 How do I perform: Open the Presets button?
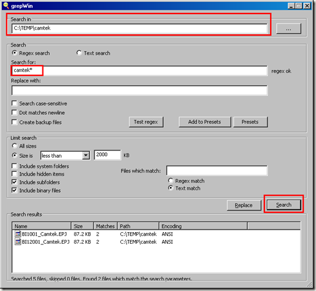click(x=250, y=122)
